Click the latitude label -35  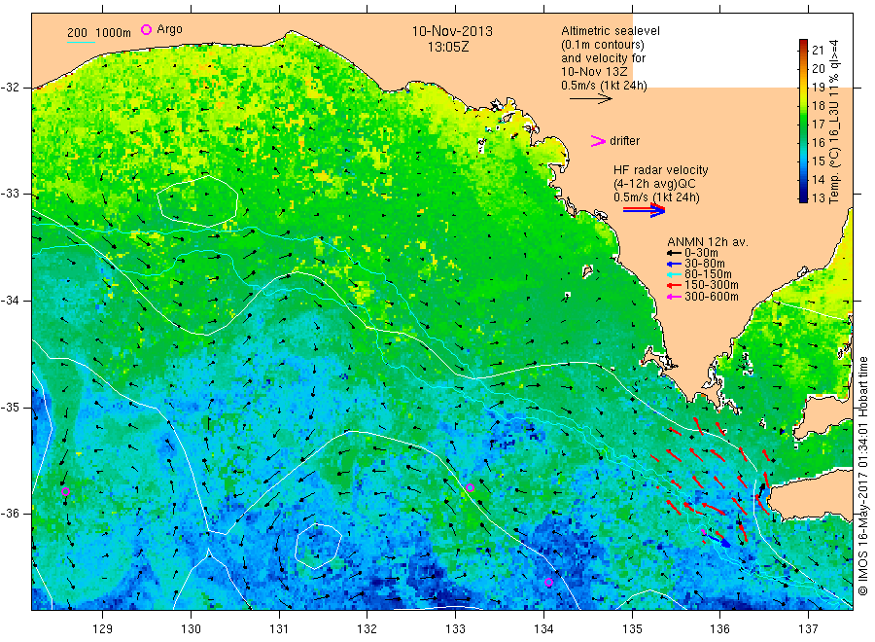coord(11,407)
